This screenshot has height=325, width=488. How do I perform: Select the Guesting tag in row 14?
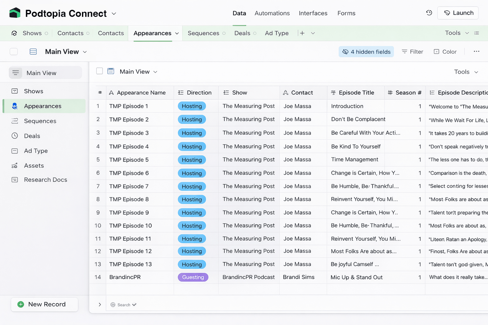pos(193,277)
